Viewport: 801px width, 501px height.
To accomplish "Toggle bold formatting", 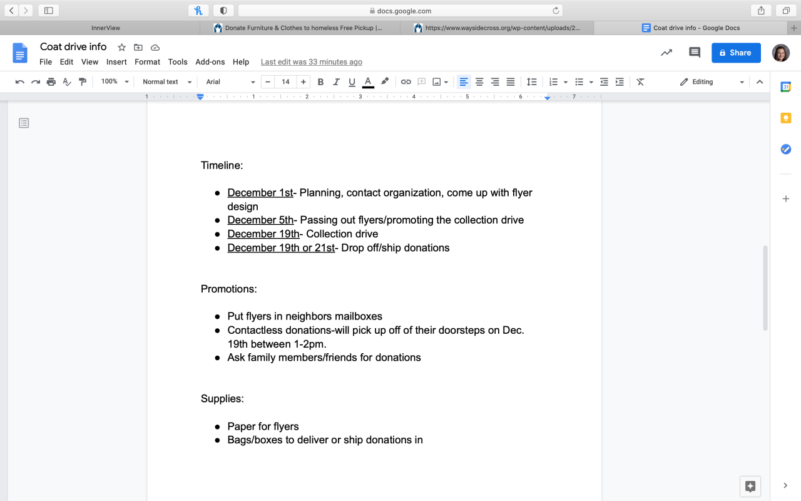I will [320, 82].
